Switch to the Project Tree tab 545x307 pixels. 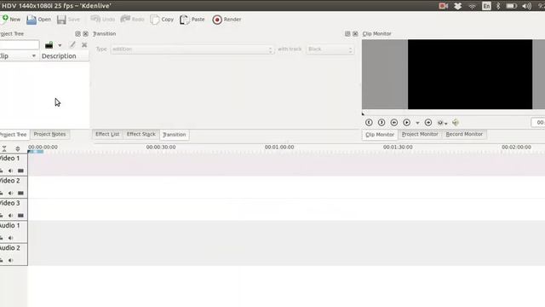[14, 135]
